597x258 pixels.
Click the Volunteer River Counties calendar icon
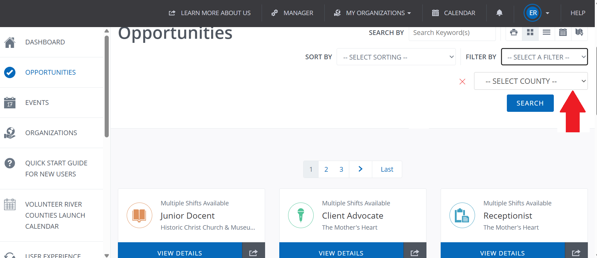[x=10, y=204]
